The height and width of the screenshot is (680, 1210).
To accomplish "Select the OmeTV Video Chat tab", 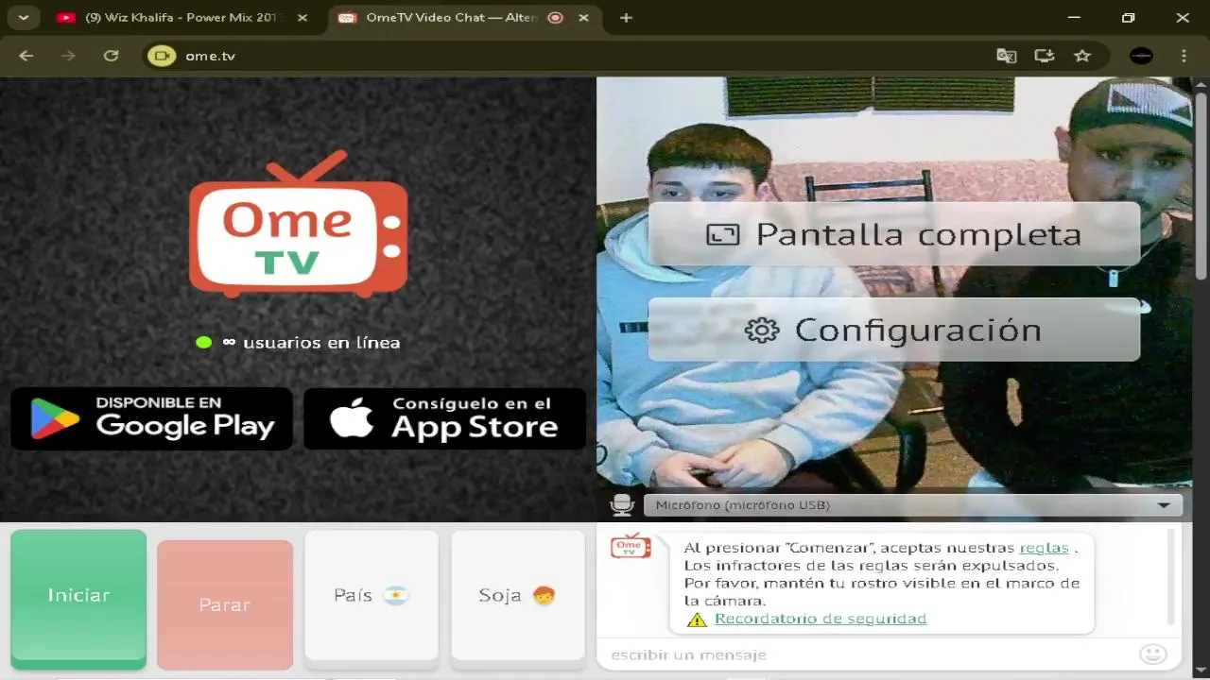I will pyautogui.click(x=464, y=17).
